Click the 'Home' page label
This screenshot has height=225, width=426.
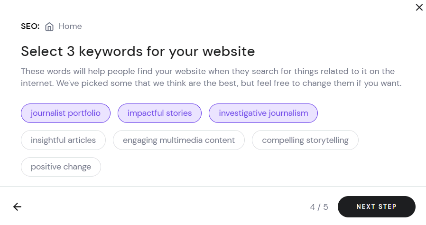click(70, 27)
